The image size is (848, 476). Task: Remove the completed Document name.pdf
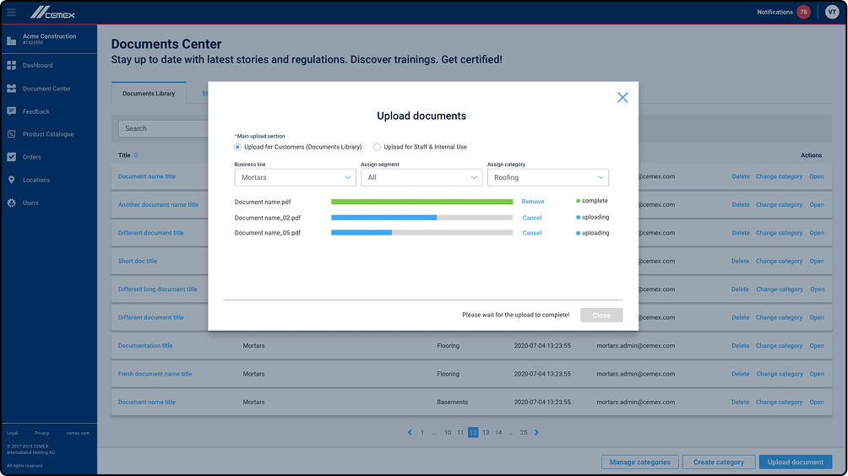(x=533, y=202)
